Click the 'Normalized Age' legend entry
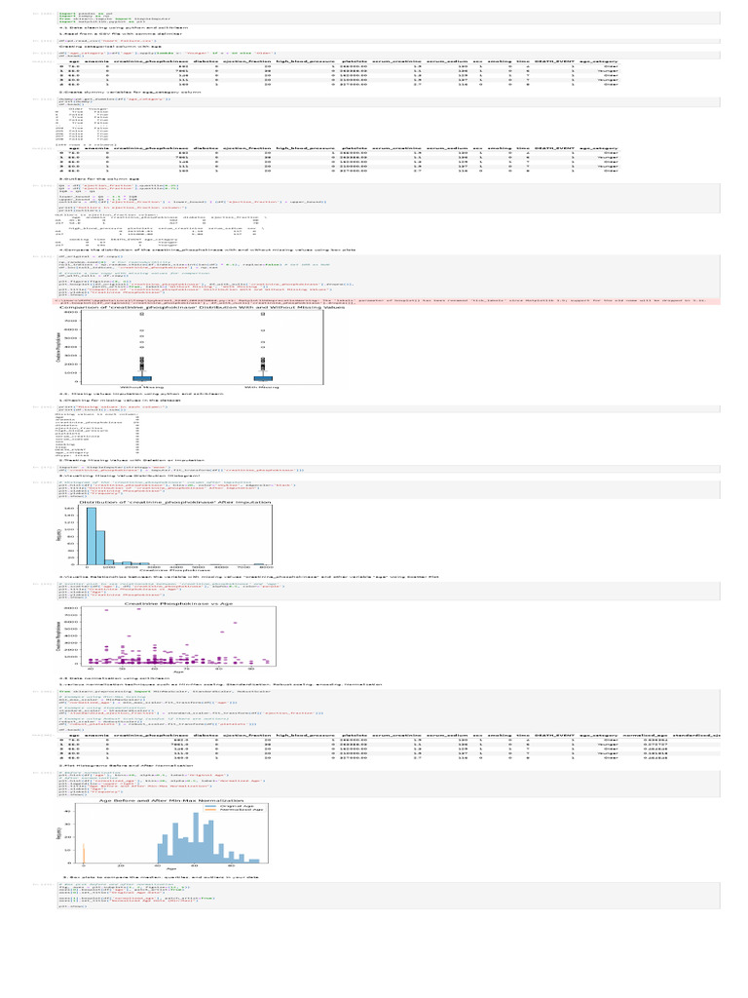The width and height of the screenshot is (748, 998). [x=236, y=810]
